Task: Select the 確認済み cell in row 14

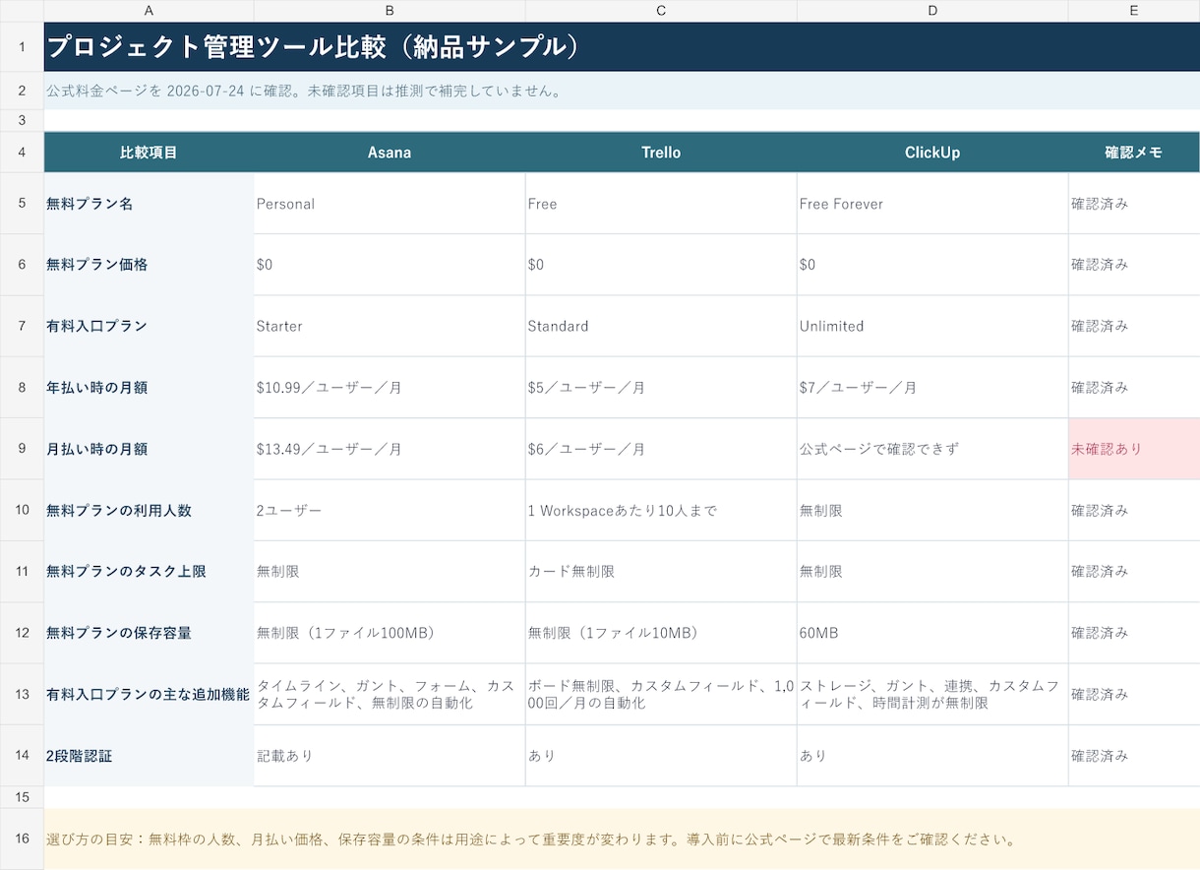Action: click(x=1134, y=755)
